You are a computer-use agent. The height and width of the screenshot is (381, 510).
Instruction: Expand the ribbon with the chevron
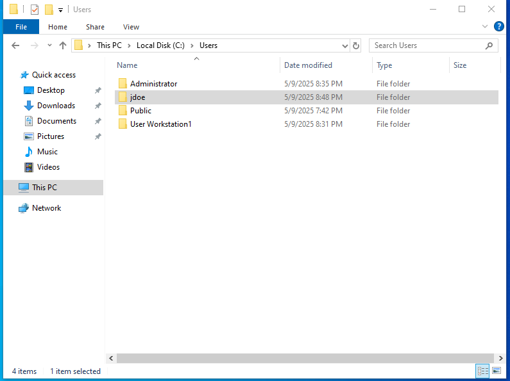tap(485, 26)
